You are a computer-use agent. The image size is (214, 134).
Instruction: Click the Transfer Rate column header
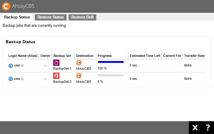coord(194,56)
